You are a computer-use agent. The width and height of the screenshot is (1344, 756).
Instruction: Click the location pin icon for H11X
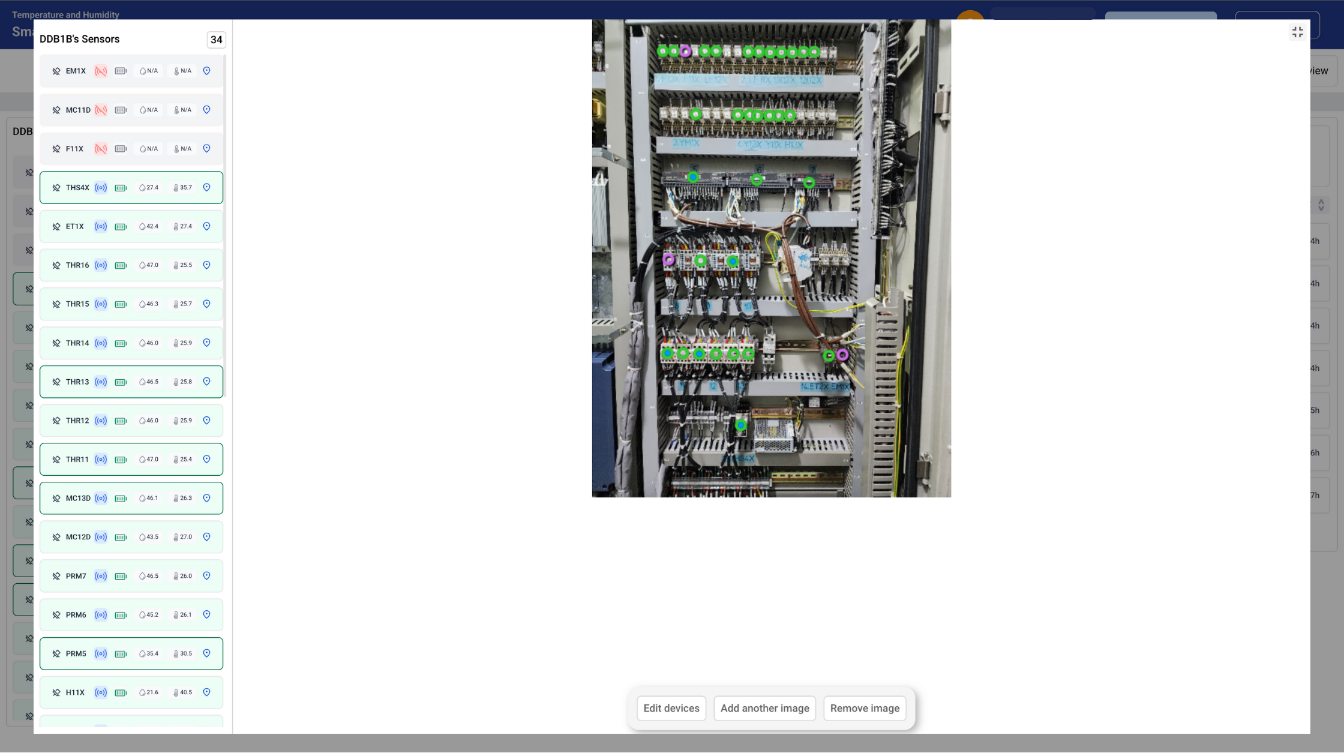206,693
